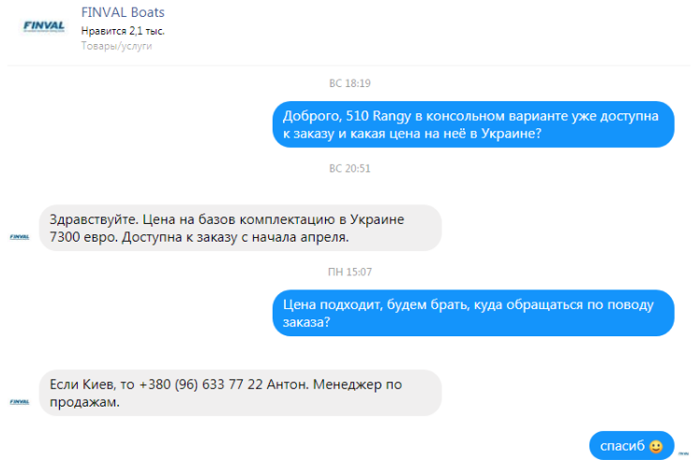Click 'Доступна к заказу с начала апреля' text

click(235, 237)
